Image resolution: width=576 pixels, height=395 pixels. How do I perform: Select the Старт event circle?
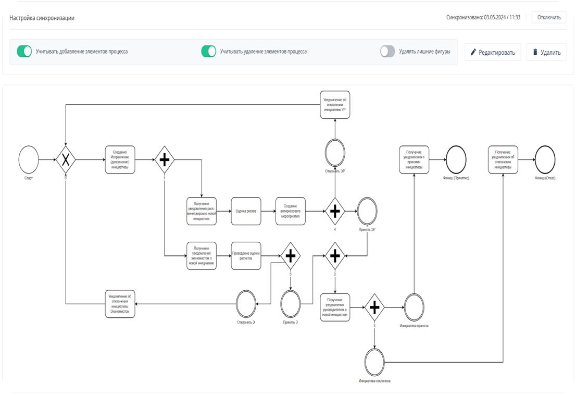pyautogui.click(x=29, y=159)
